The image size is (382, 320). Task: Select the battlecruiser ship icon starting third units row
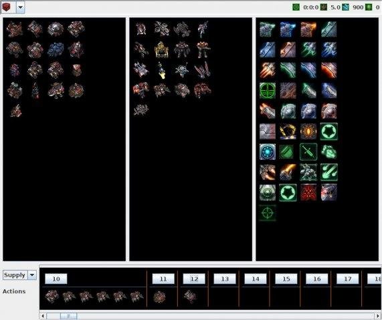141,70
